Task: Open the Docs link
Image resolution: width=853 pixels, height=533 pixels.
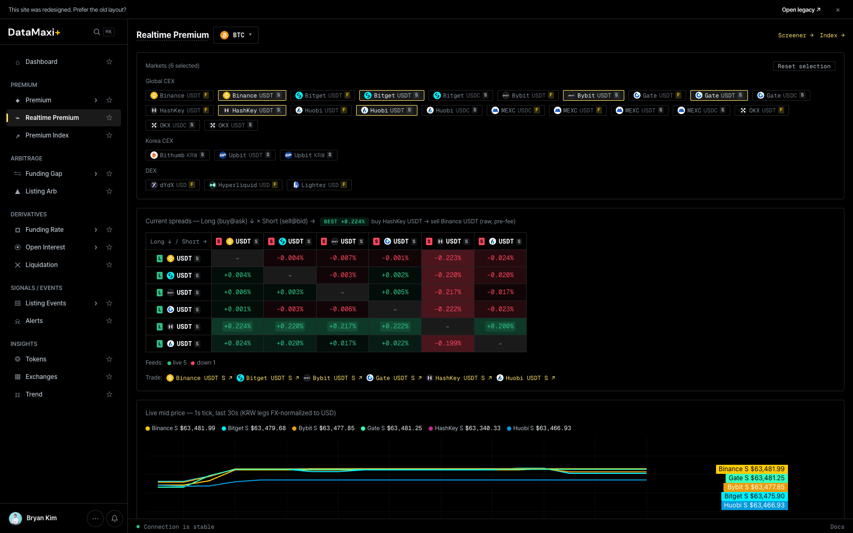Action: tap(837, 527)
